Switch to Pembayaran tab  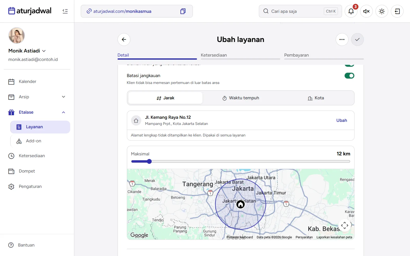click(x=324, y=56)
